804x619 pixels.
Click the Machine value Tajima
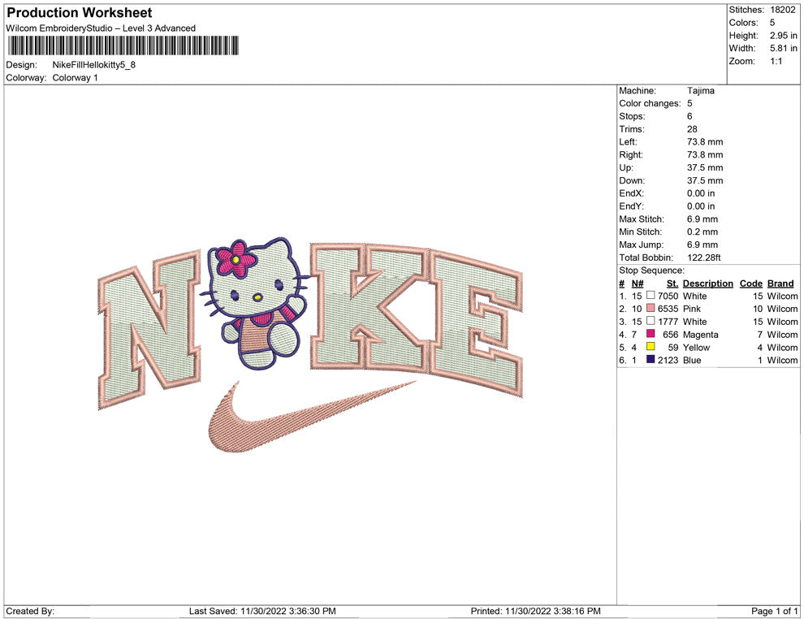tap(700, 90)
